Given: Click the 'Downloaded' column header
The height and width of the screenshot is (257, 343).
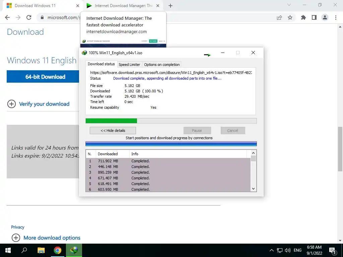Looking at the screenshot, I should (113, 154).
